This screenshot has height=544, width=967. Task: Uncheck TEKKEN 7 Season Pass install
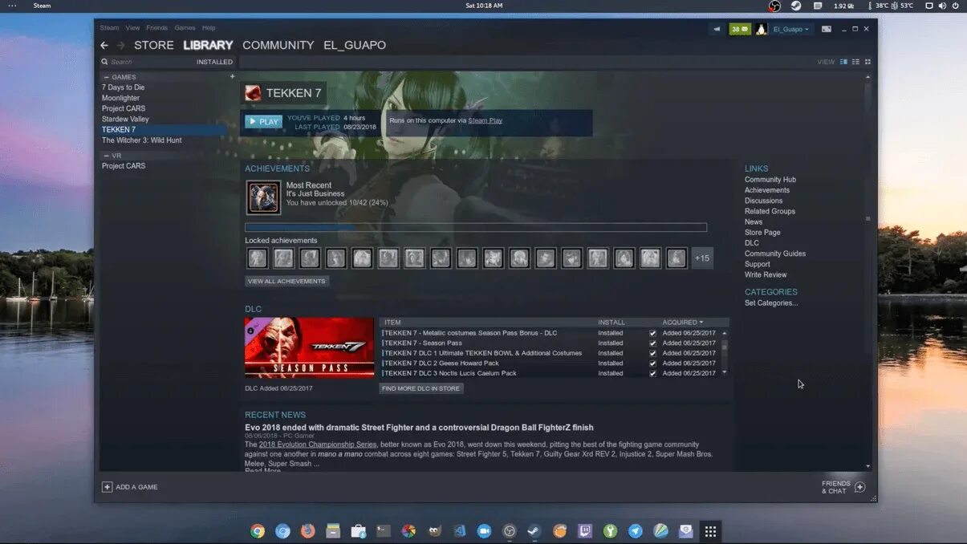coord(652,343)
